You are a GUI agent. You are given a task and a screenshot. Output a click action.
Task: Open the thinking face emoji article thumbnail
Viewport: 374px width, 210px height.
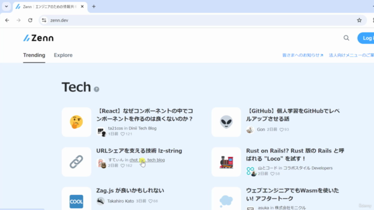pyautogui.click(x=77, y=122)
